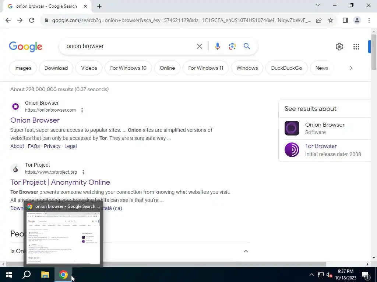
Task: Open Tor Browser in See results about
Action: [x=325, y=150]
